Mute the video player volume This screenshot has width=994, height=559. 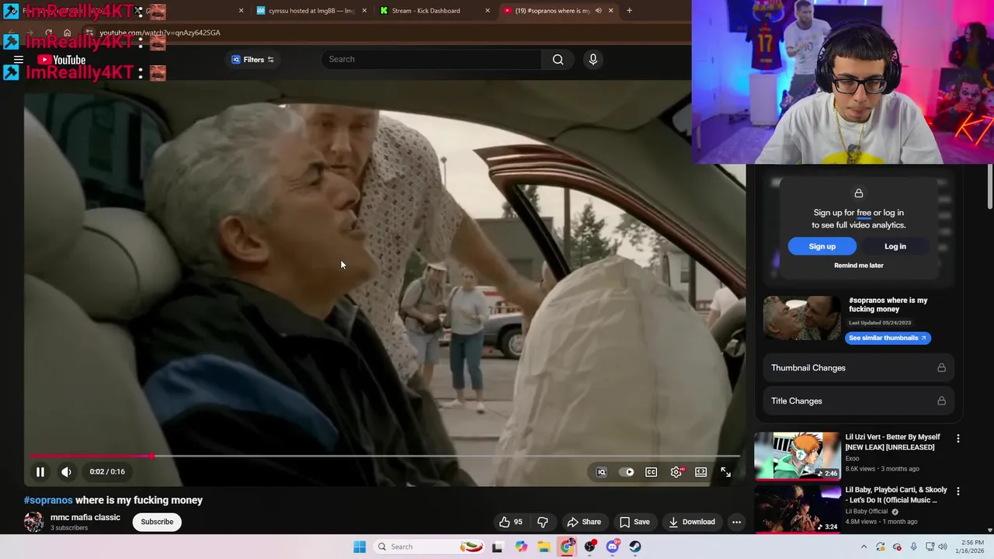(66, 471)
